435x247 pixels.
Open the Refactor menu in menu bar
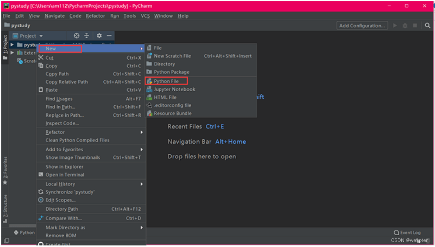pos(95,16)
